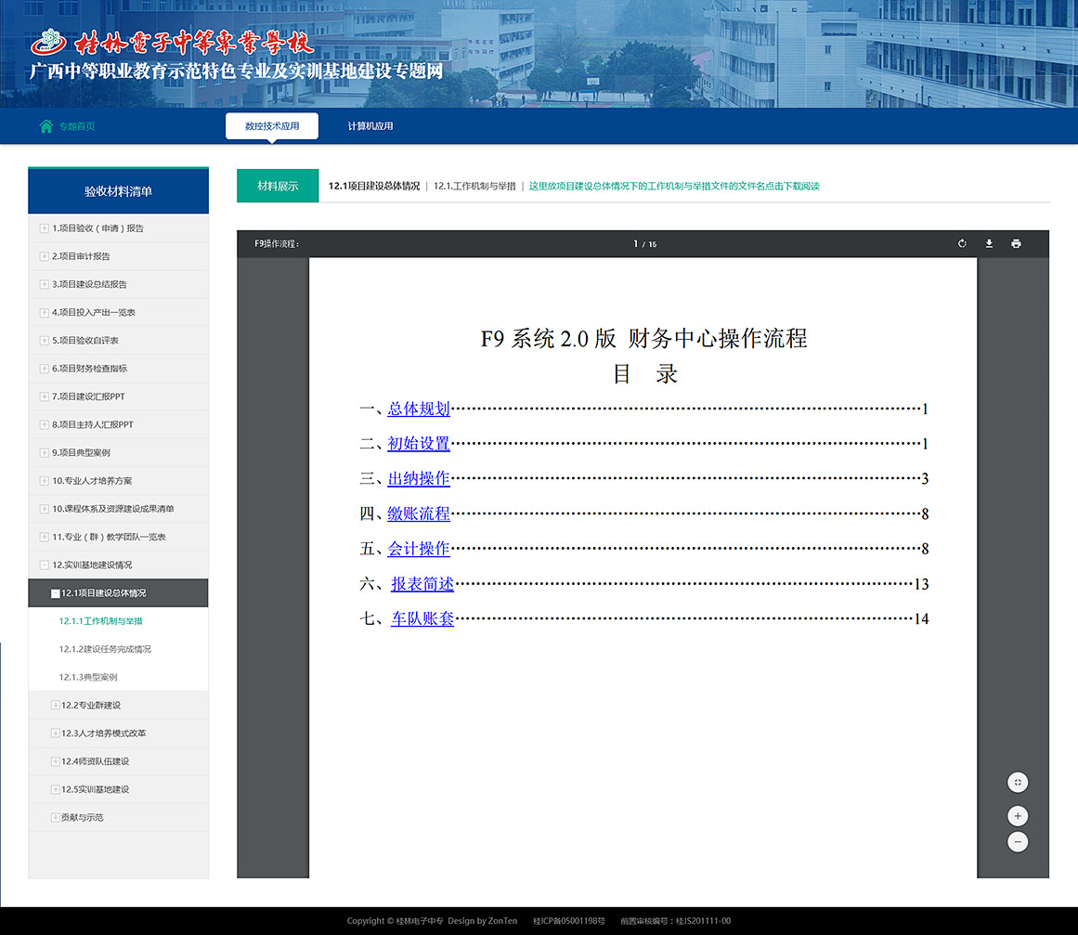Expand the 贡献与示范 node
The width and height of the screenshot is (1078, 935).
[x=55, y=818]
